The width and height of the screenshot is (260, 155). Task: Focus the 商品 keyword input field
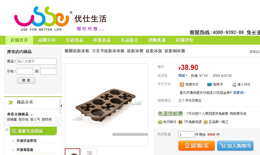[37, 61]
